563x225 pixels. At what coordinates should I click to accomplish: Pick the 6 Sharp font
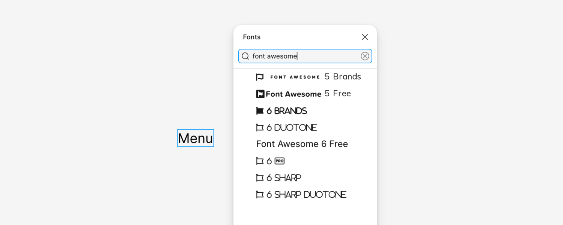coord(278,178)
